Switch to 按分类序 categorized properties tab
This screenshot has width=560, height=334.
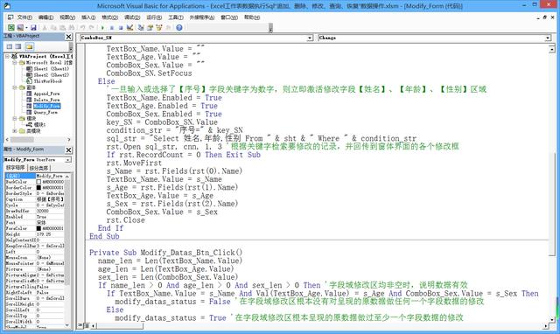[38, 168]
